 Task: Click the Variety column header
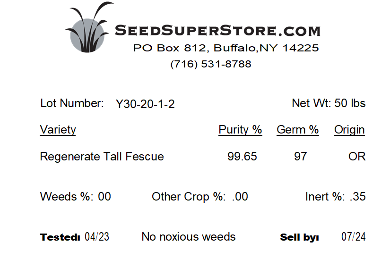pyautogui.click(x=58, y=130)
